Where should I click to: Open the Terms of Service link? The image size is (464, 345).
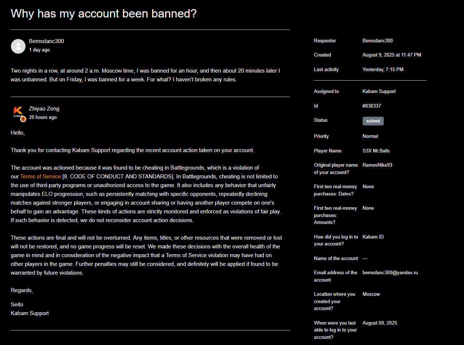point(40,177)
